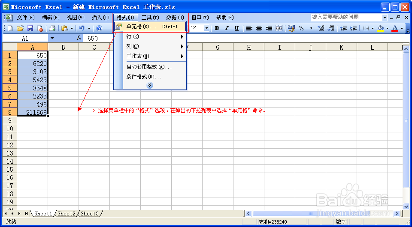Click the help question input box
Image resolution: width=412 pixels, height=227 pixels.
click(x=347, y=18)
